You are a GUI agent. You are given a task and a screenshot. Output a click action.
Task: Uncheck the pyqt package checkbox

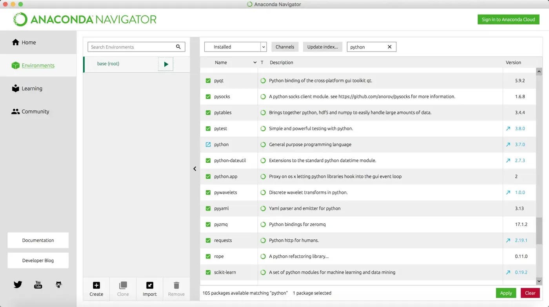pos(208,81)
